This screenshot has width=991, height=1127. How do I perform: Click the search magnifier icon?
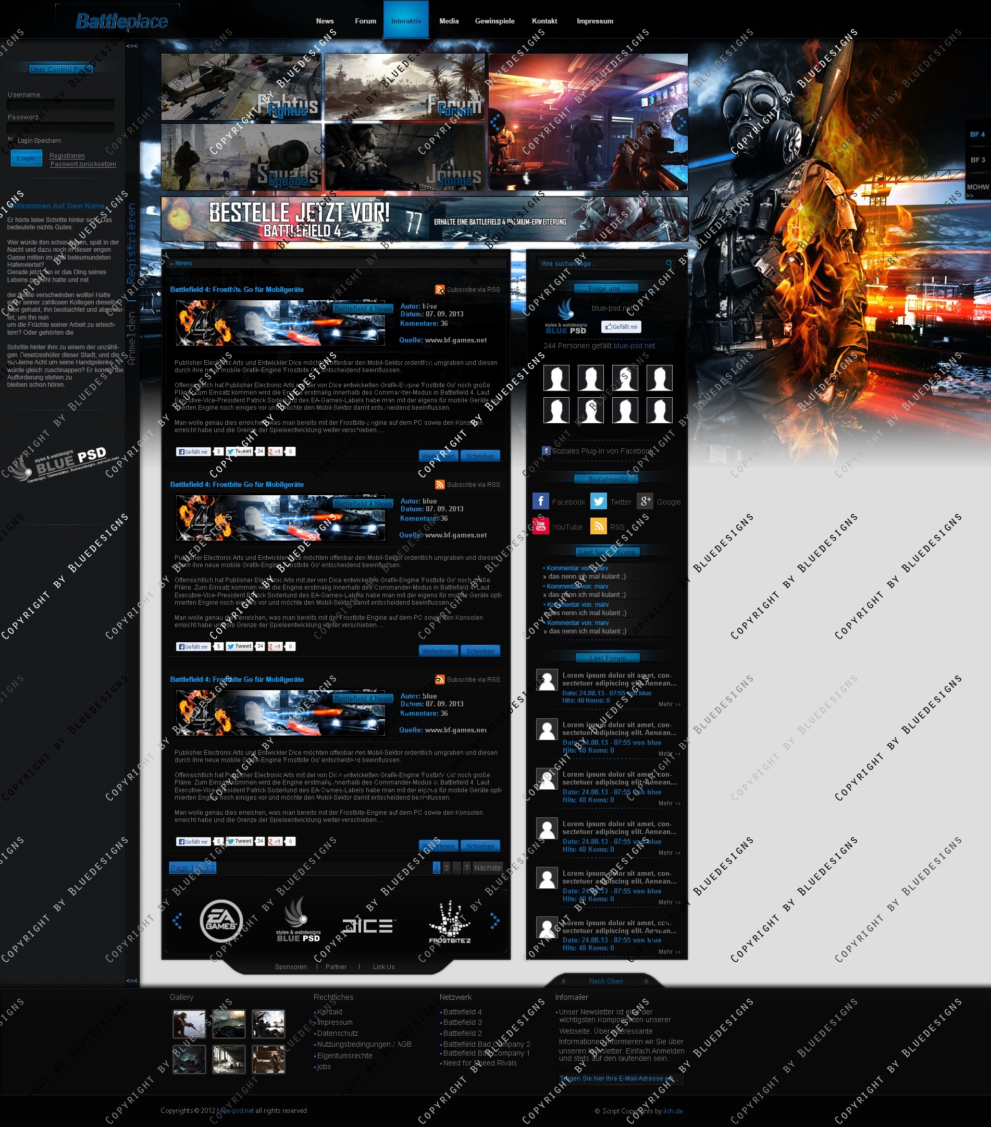pyautogui.click(x=669, y=264)
